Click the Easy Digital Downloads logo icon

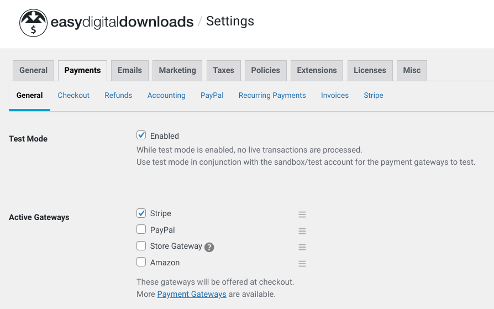pyautogui.click(x=33, y=23)
